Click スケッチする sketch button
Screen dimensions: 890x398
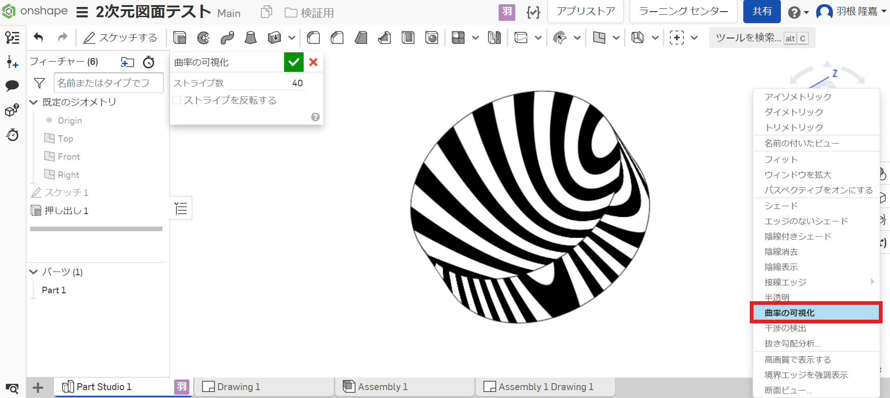pyautogui.click(x=120, y=38)
